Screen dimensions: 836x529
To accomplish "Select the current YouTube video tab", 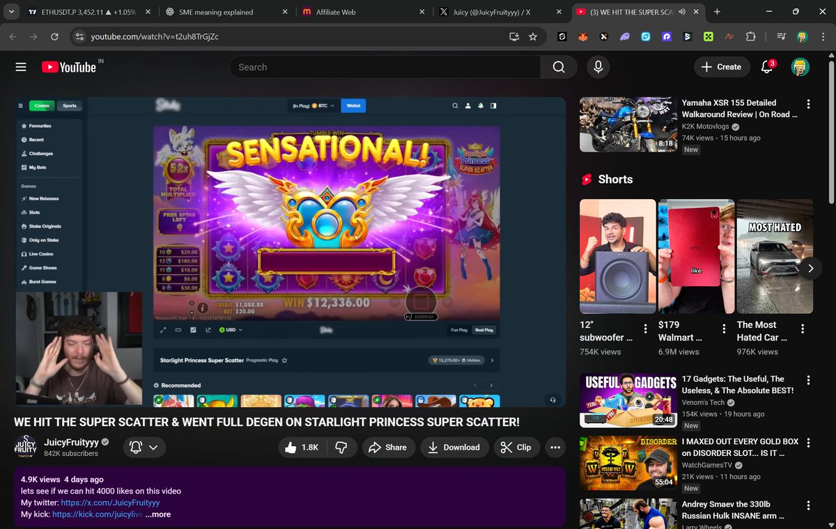I will coord(637,12).
